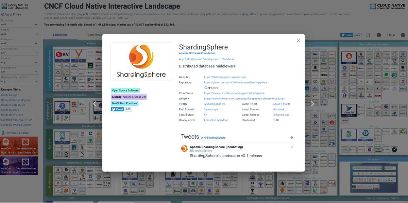
Task: Click the 57 contributors link
Action: click(206, 115)
